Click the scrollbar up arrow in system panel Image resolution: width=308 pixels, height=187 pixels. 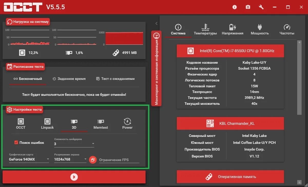[x=300, y=42]
